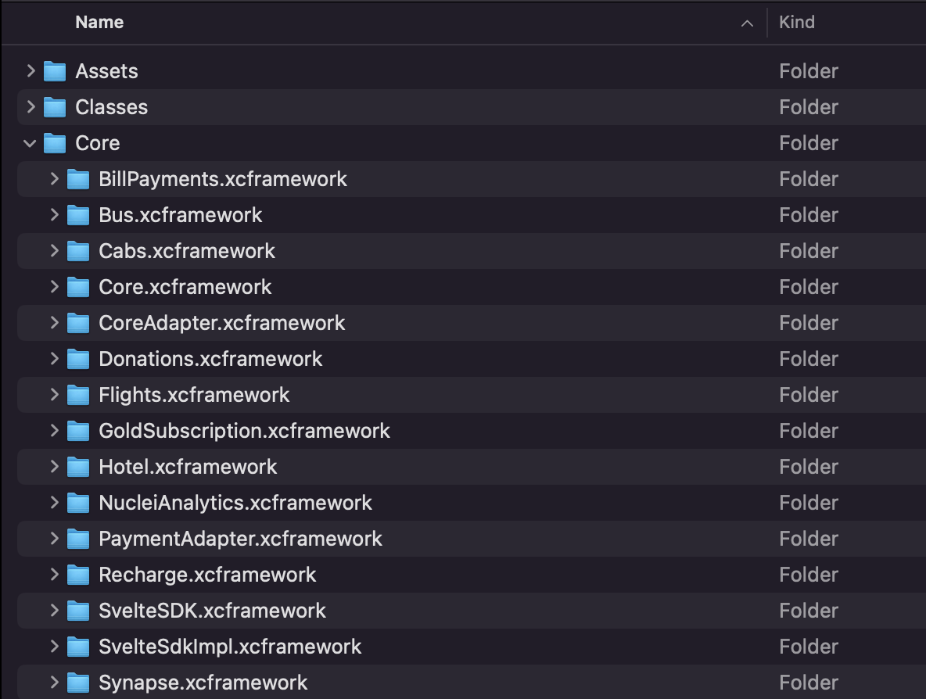
Task: Click the Kind column header
Action: coord(798,22)
